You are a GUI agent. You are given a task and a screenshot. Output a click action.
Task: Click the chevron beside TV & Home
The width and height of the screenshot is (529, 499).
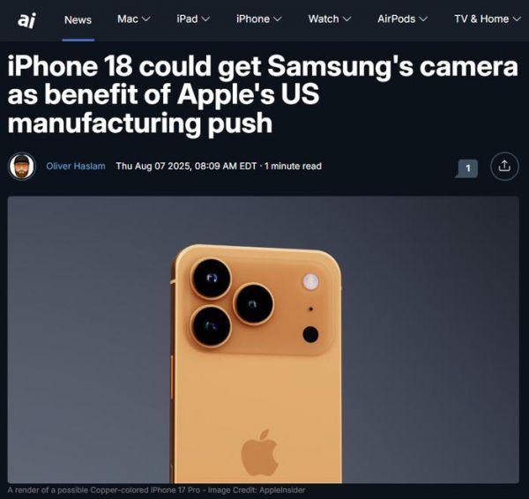click(x=517, y=19)
